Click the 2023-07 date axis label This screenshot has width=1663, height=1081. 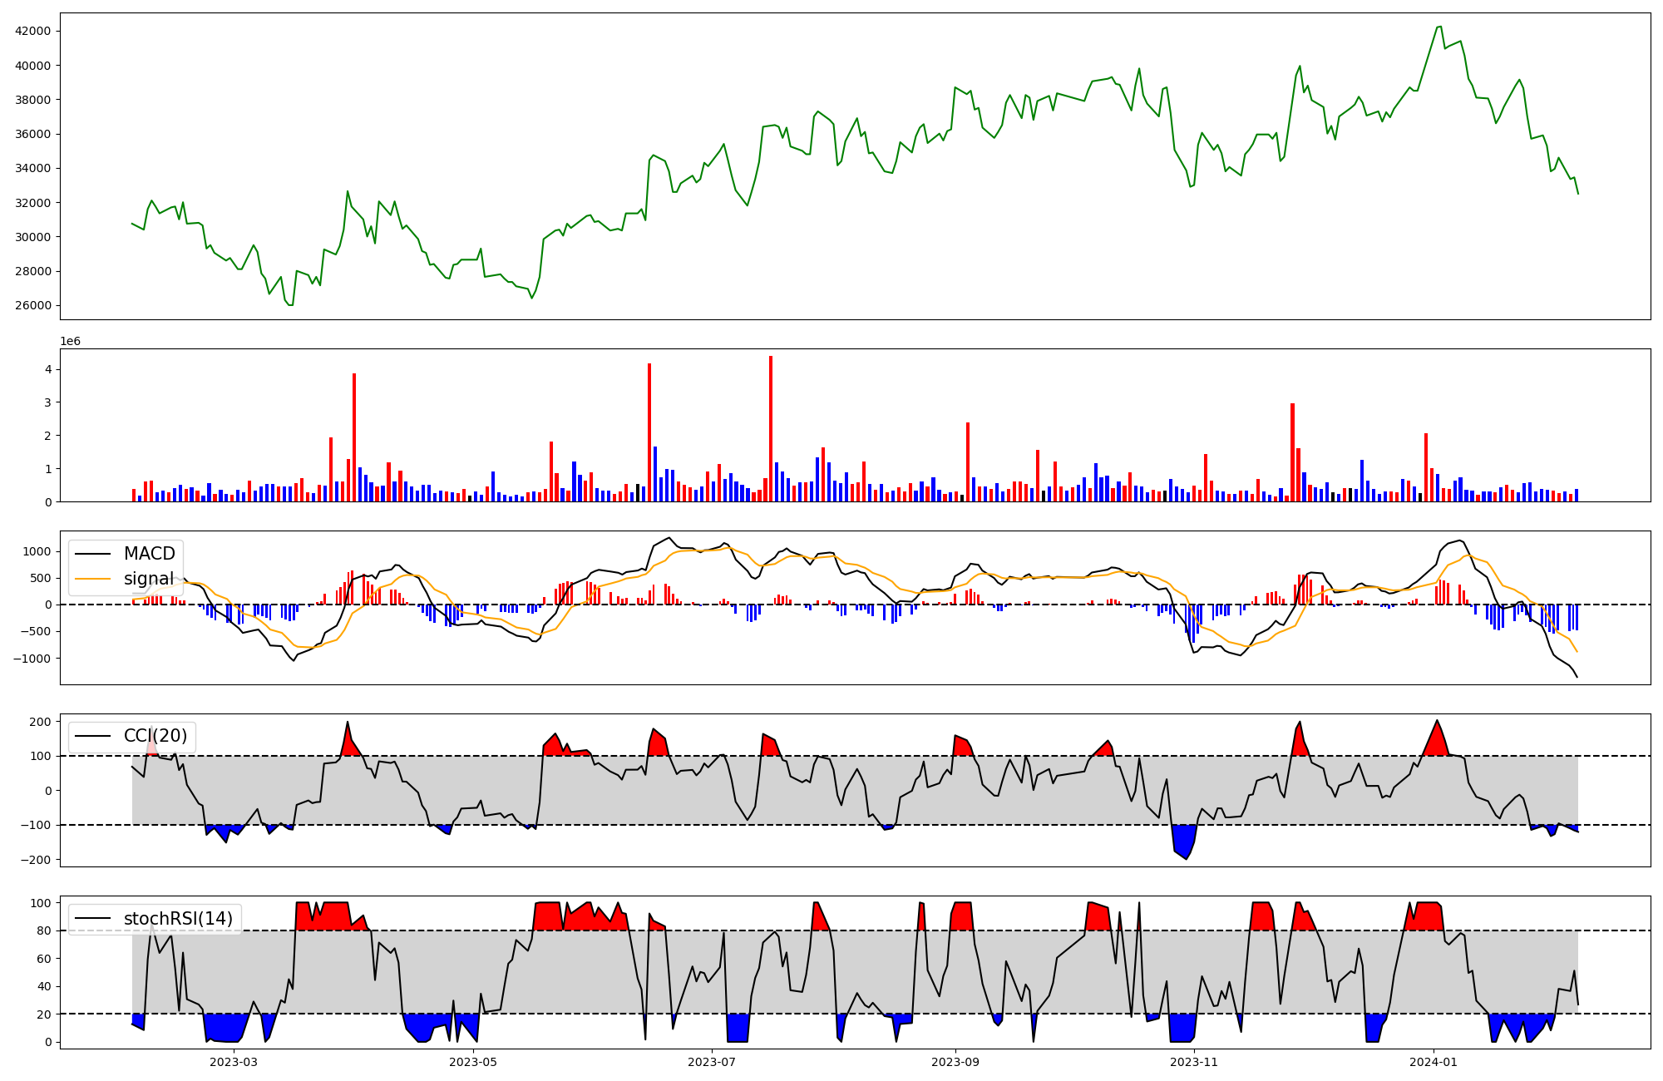(x=713, y=1062)
